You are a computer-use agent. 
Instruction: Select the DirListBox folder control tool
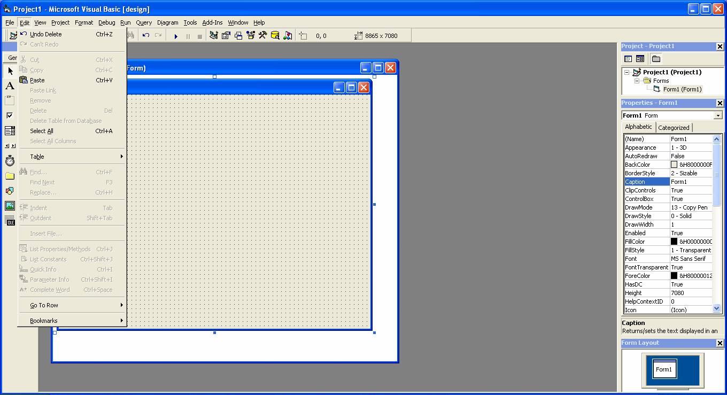click(10, 175)
